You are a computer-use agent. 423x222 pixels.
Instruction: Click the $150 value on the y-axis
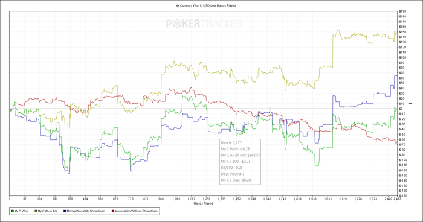[402, 32]
